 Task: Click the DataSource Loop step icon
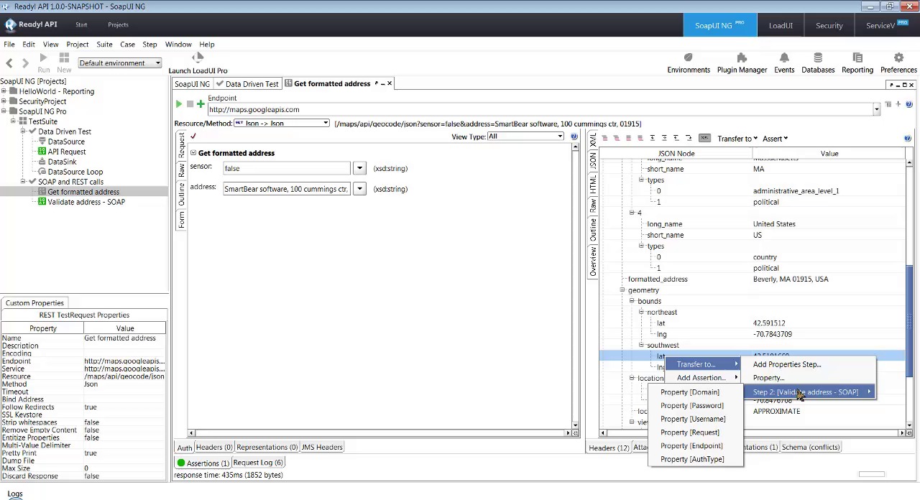[42, 172]
